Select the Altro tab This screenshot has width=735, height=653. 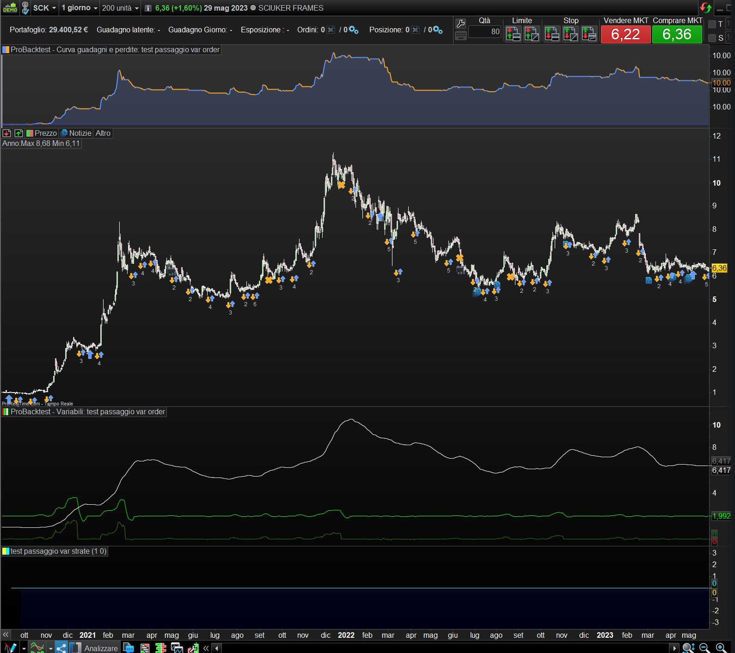pos(103,133)
